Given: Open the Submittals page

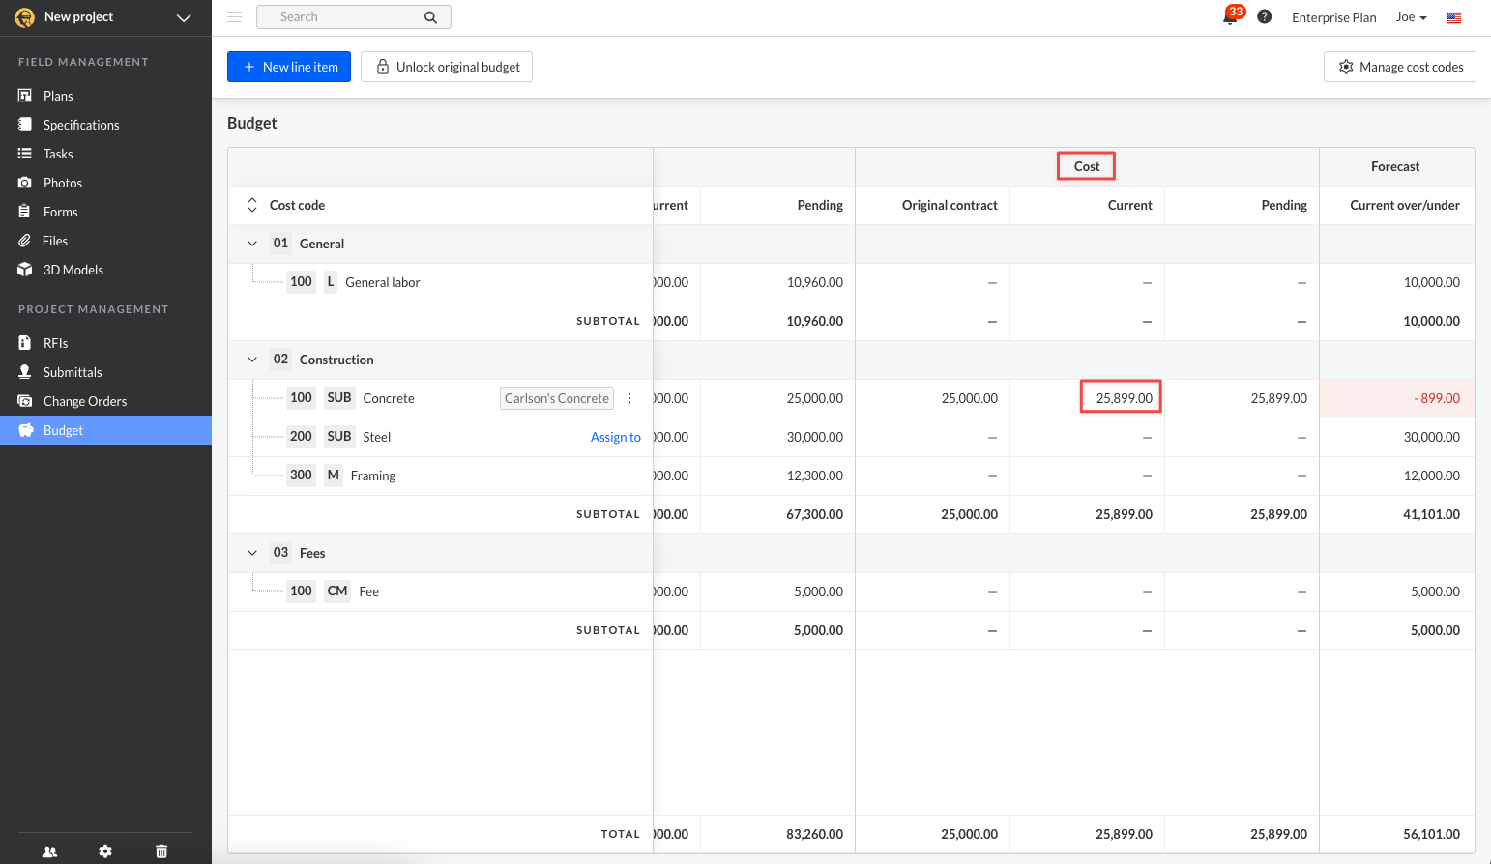Looking at the screenshot, I should 73,372.
